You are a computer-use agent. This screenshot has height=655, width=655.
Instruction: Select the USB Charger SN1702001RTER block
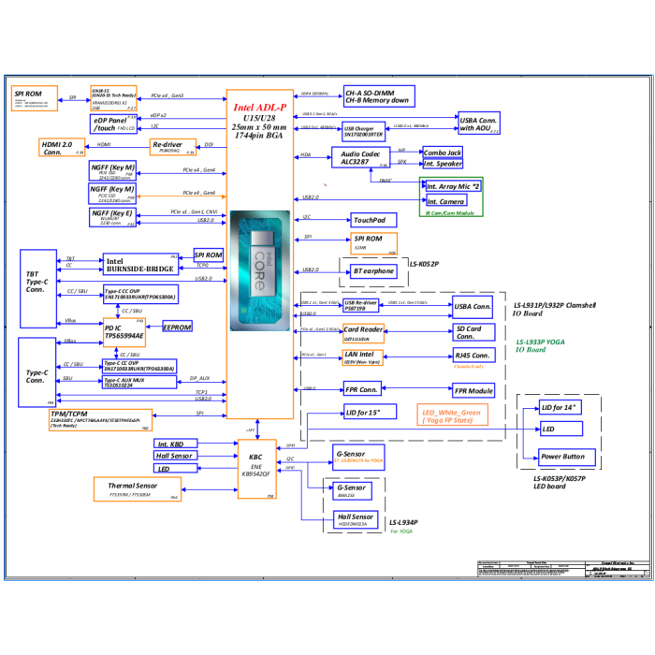pyautogui.click(x=363, y=132)
